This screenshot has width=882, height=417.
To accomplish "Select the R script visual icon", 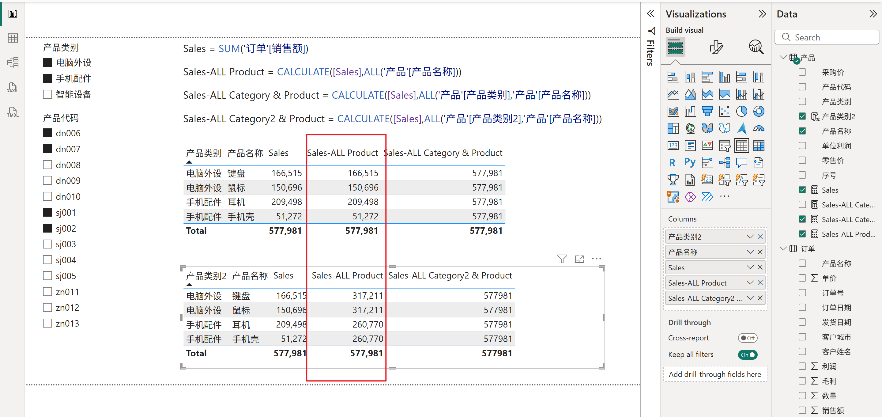I will [x=673, y=163].
